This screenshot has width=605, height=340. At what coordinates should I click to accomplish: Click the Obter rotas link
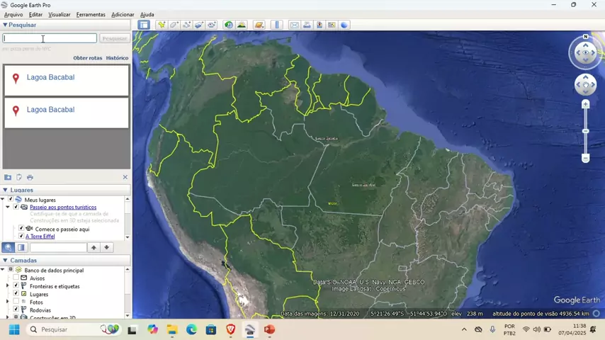click(88, 58)
